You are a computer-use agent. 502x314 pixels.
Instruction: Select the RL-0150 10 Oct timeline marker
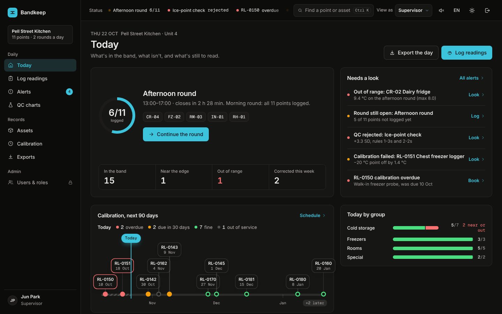coord(105,282)
